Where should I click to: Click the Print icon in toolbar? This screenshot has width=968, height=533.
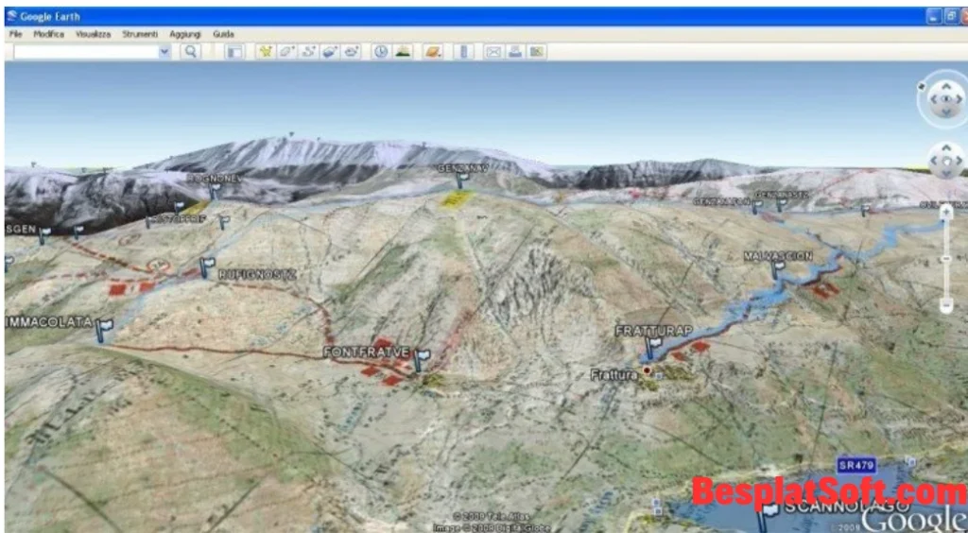coord(515,52)
